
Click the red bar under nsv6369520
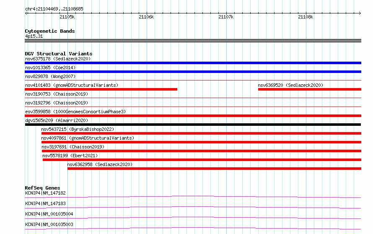[310, 89]
